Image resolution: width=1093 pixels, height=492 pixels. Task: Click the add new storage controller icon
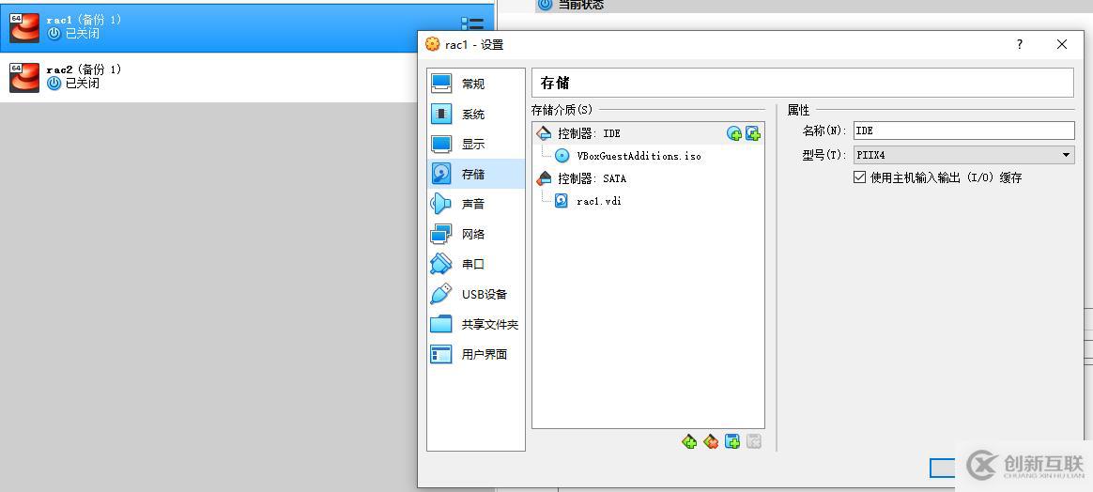tap(689, 441)
